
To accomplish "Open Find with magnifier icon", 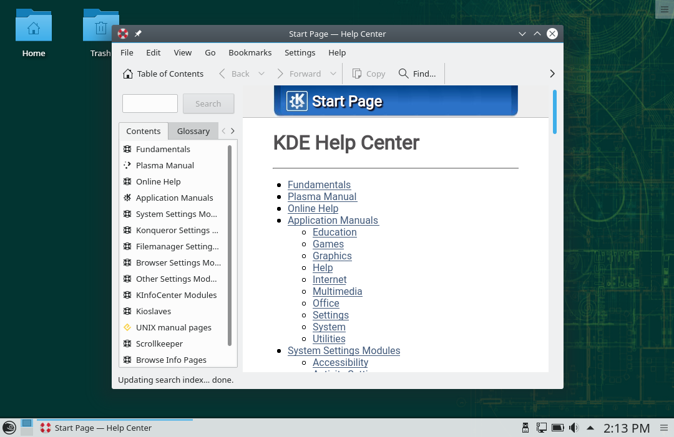I will [403, 74].
